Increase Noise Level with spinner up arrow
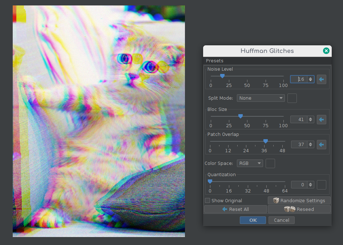Viewport: 343px width, 245px height. tap(310, 78)
